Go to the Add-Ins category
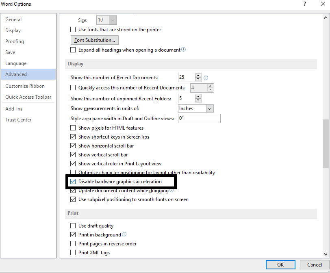This screenshot has height=273, width=330. [x=28, y=109]
